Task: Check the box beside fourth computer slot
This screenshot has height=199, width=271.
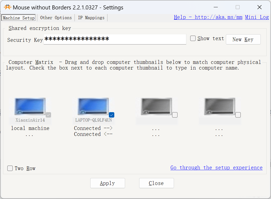Action: tap(238, 115)
